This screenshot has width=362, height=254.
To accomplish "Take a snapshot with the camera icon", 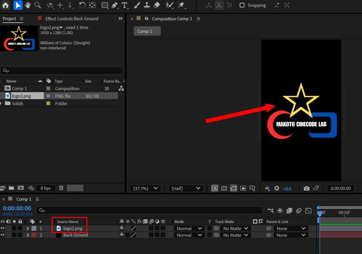I will tap(306, 188).
